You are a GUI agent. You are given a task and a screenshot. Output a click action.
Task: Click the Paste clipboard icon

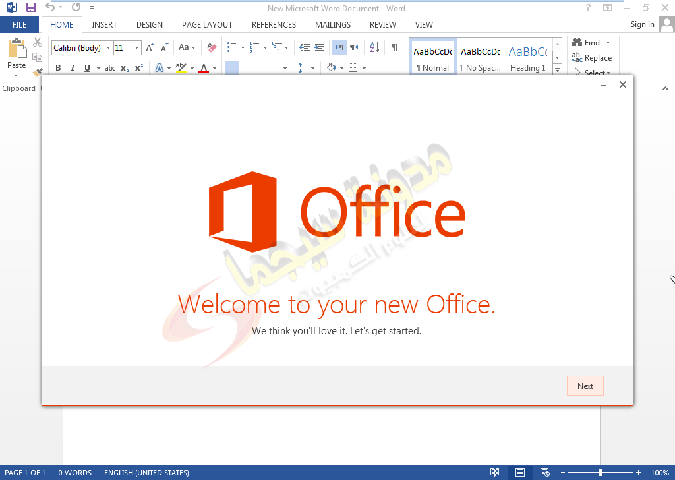click(17, 48)
